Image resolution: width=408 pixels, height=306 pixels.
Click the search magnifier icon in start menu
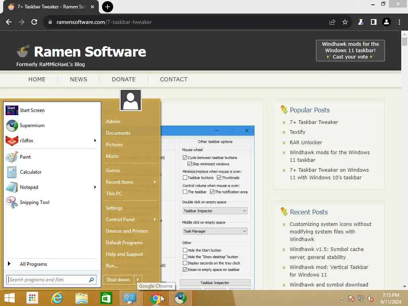(x=91, y=280)
